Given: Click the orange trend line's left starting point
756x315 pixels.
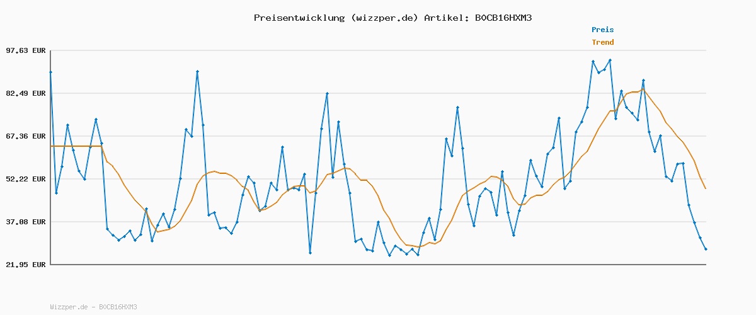Looking at the screenshot, I should 51,146.
